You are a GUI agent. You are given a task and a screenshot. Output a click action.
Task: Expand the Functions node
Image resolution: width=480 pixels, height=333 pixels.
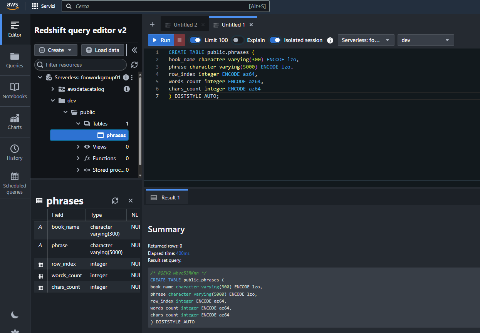tap(78, 158)
